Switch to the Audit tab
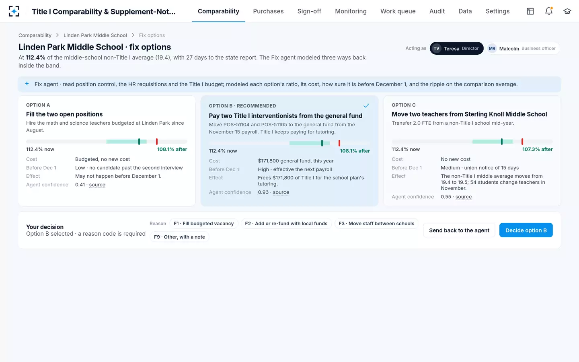The image size is (579, 362). 437,11
